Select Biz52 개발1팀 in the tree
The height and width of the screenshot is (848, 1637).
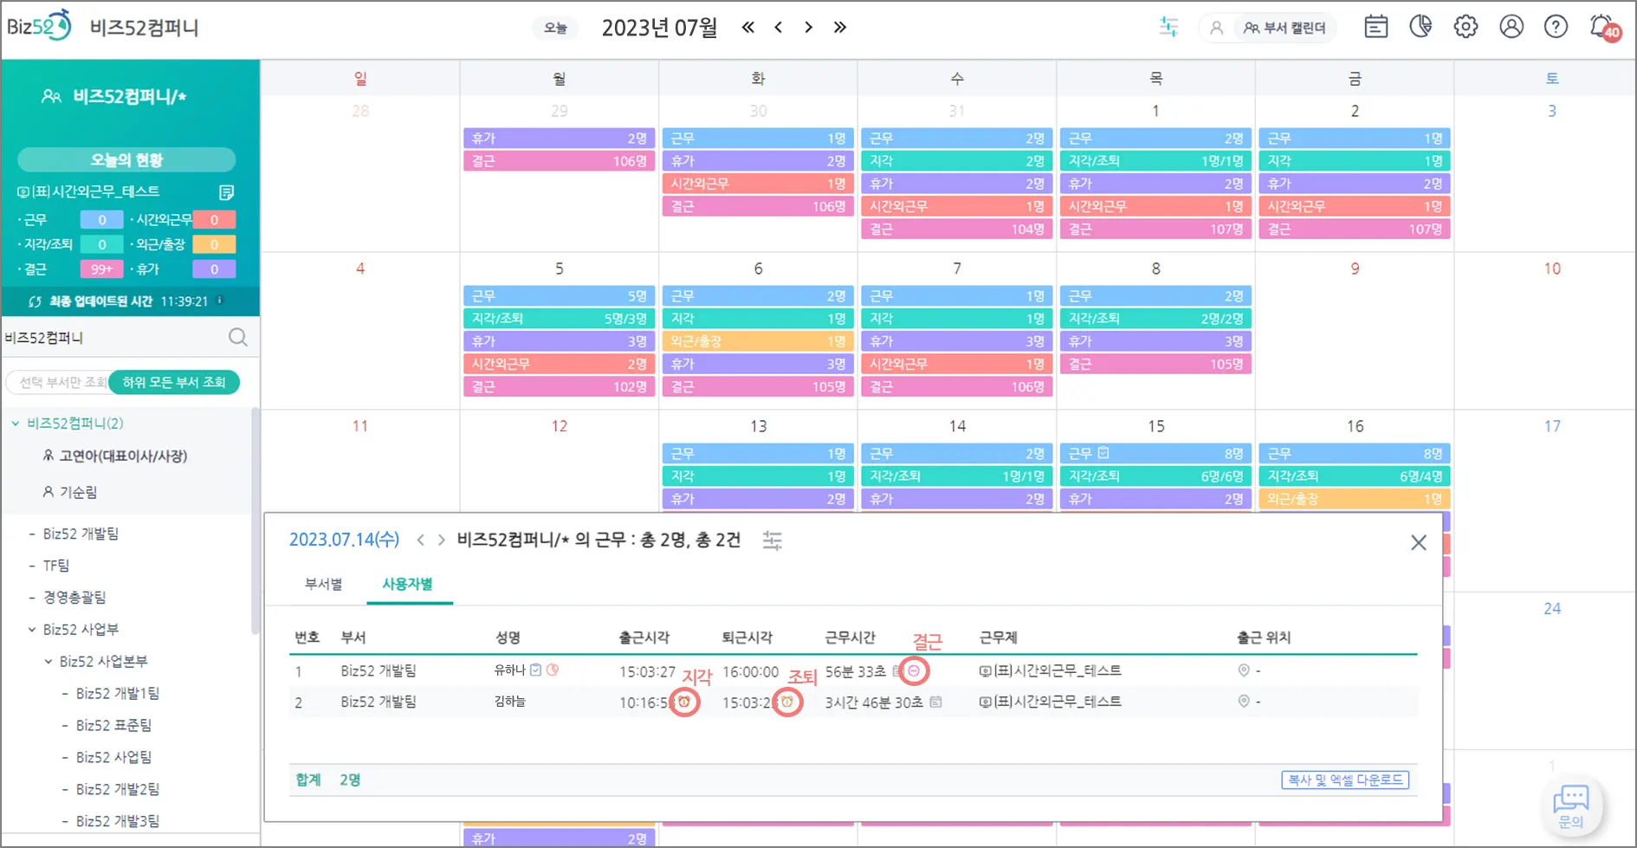coord(118,694)
